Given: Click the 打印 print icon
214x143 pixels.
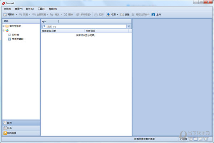Looking at the screenshot, I should click(96, 15).
